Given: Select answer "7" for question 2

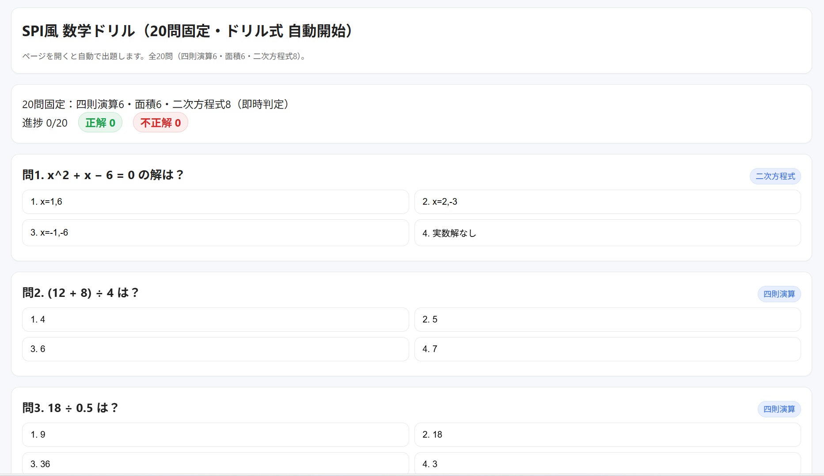Looking at the screenshot, I should point(608,349).
